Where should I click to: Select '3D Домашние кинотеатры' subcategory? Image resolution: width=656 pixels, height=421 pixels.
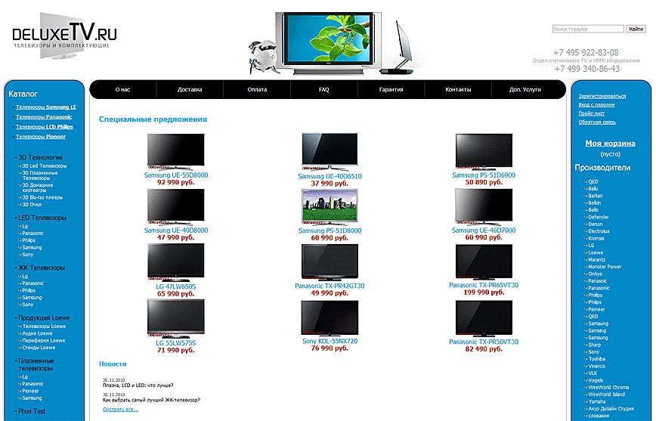(x=38, y=187)
